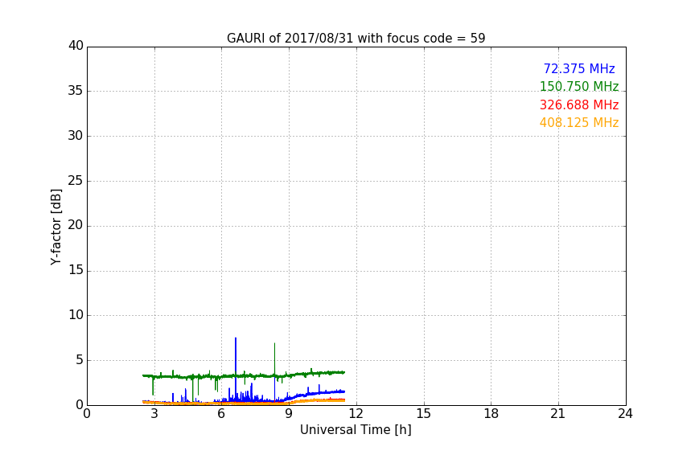This screenshot has height=463, width=695.
Task: Click y-axis tick label '30'
Action: [76, 136]
